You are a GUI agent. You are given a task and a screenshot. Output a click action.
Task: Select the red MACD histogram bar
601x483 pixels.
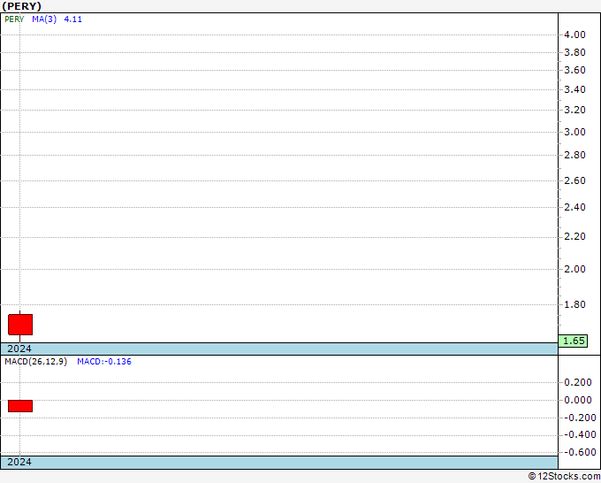pos(20,406)
